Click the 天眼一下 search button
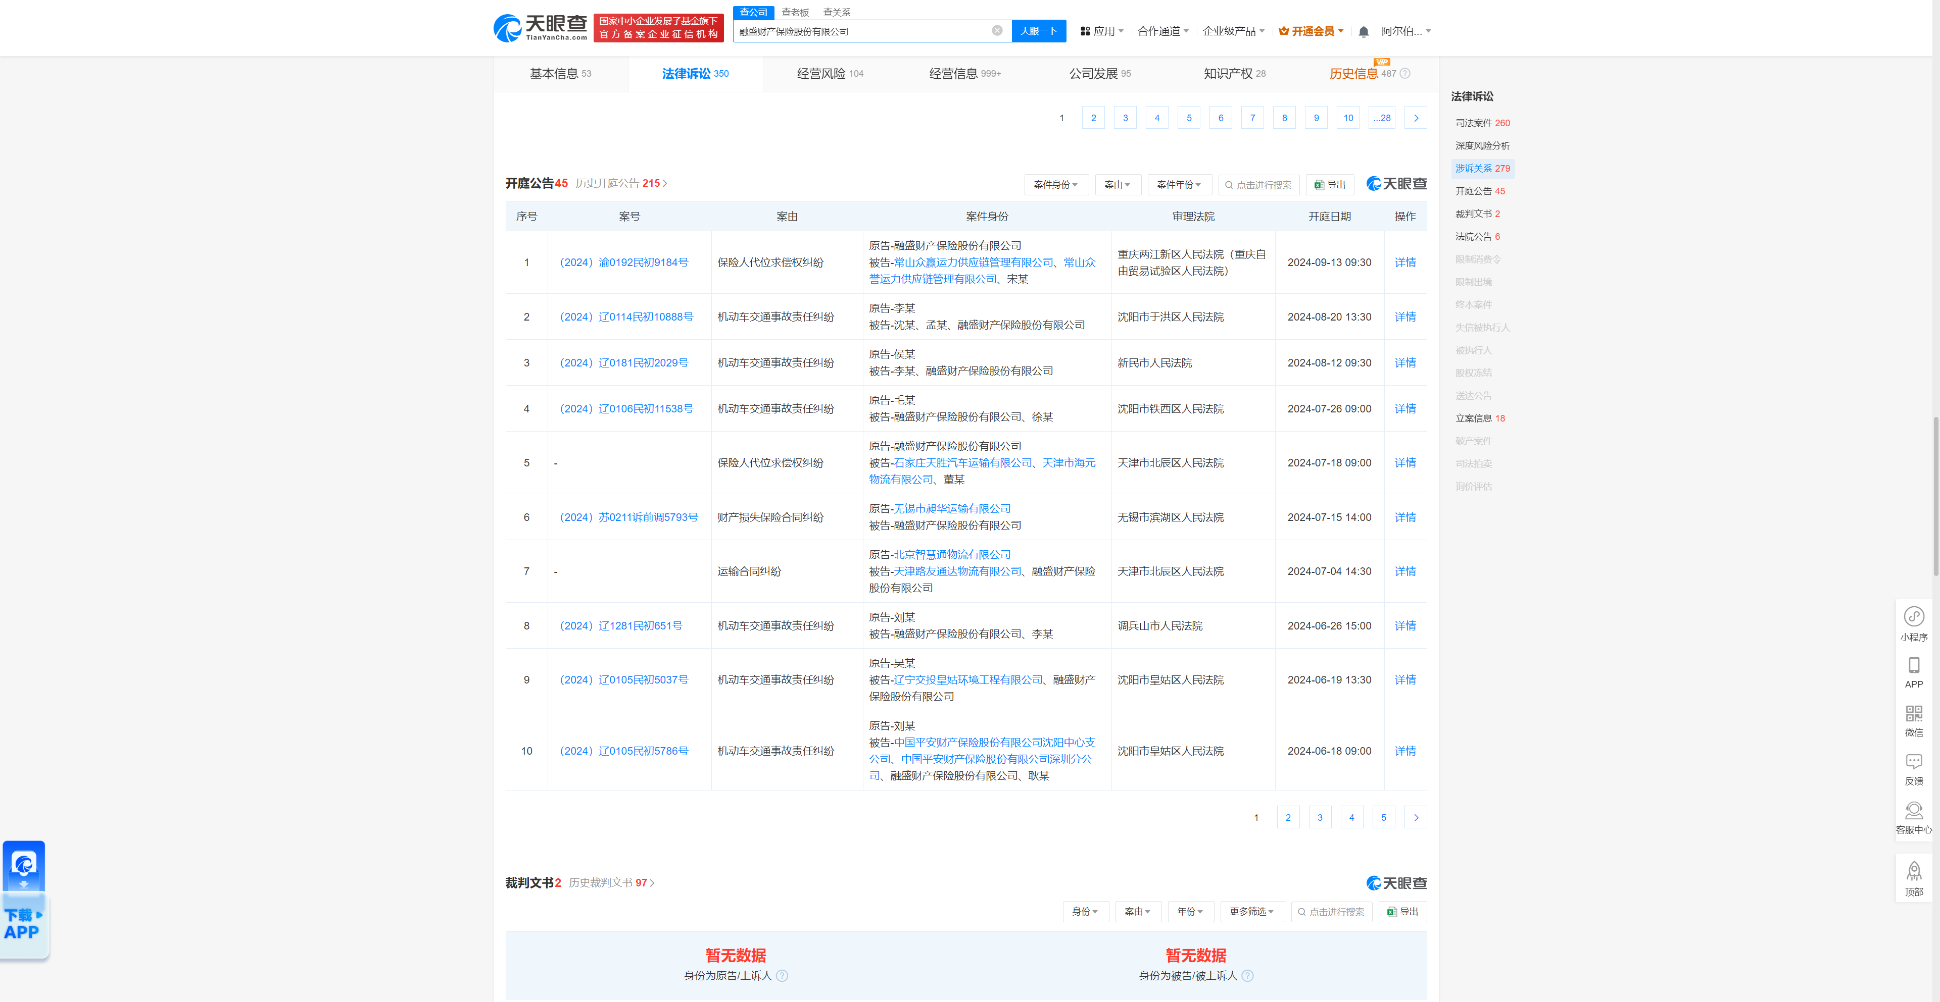 (x=1039, y=31)
